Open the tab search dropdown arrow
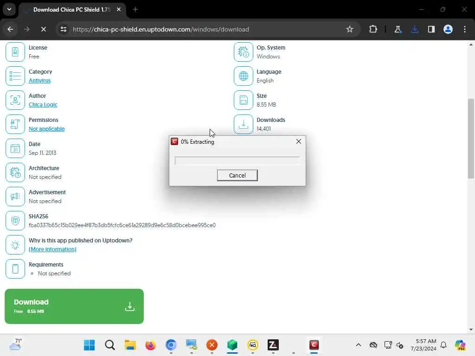Screen dimensions: 475x356 tap(9, 9)
